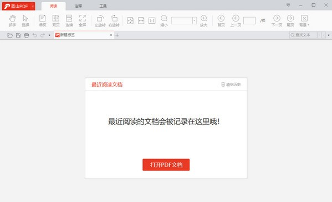The image size is (332, 202).
Task: Rotate page with 右旋转
Action: (x=114, y=20)
